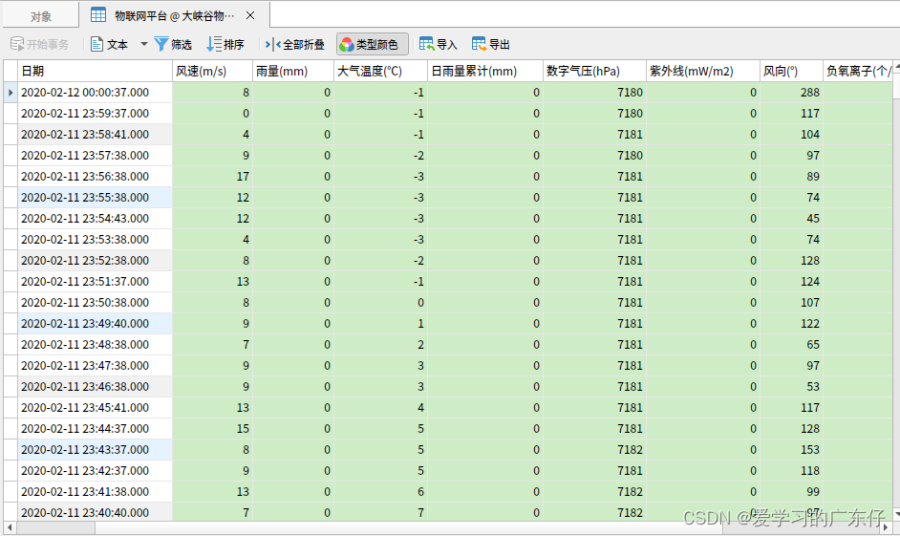Select date cell 2020-02-11 23:54:43.000
Screen dimensions: 900x536
[x=95, y=219]
